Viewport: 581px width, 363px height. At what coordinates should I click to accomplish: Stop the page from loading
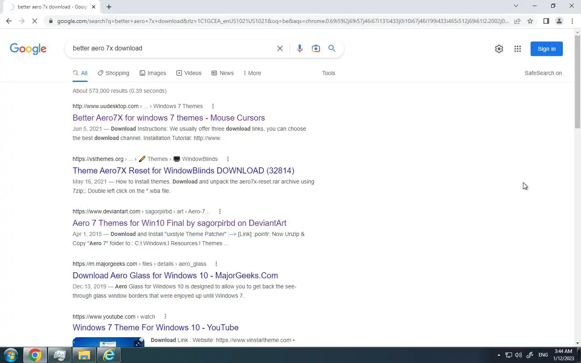[x=35, y=21]
